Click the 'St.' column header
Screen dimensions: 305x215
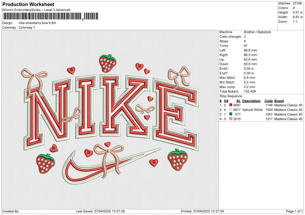(x=238, y=101)
